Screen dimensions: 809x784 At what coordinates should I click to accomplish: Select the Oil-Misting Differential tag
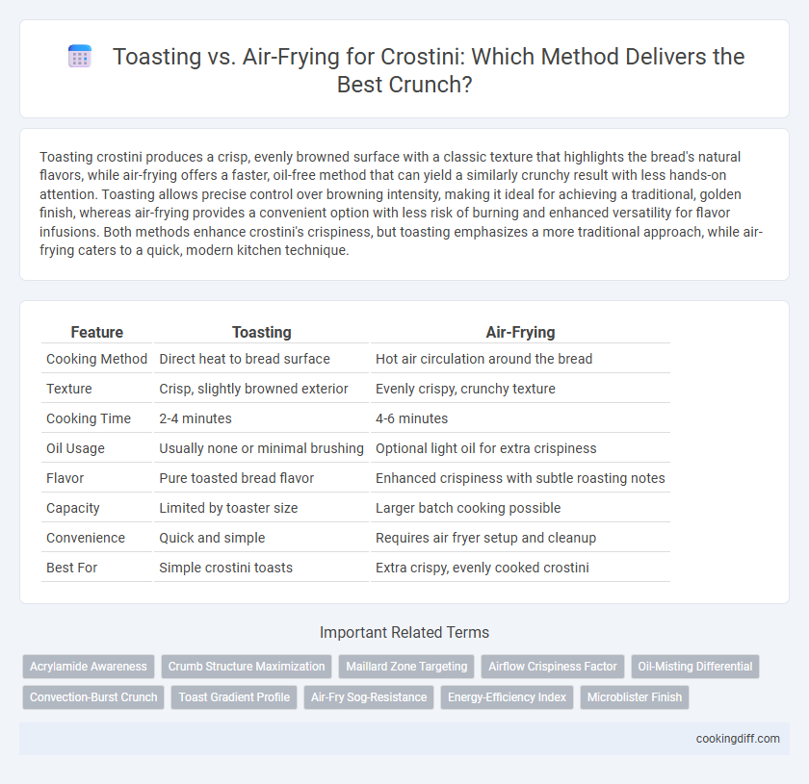coord(695,667)
